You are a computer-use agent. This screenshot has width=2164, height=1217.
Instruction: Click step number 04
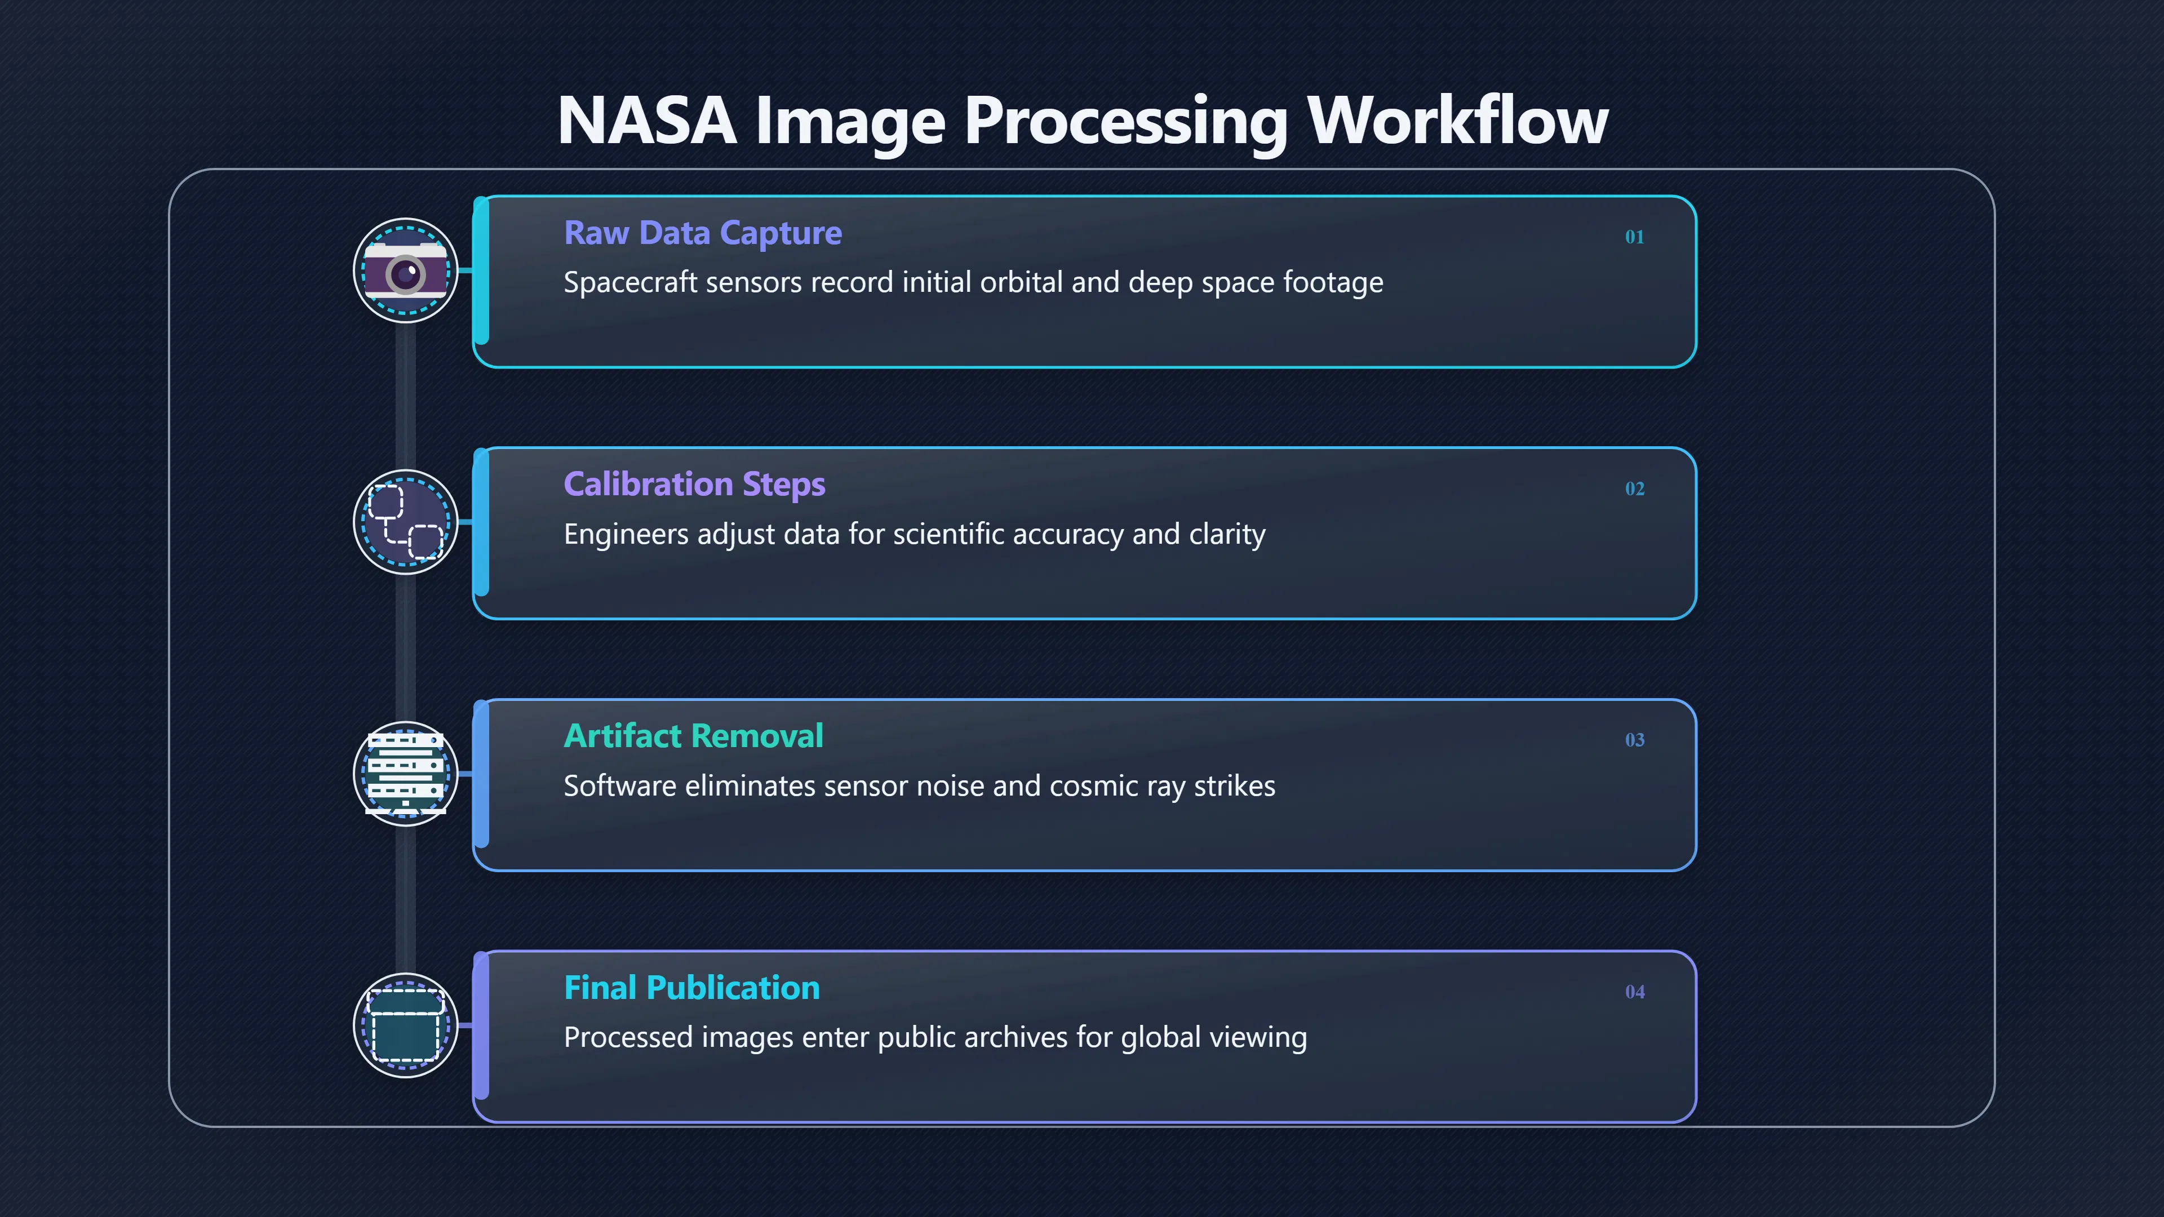point(1634,992)
